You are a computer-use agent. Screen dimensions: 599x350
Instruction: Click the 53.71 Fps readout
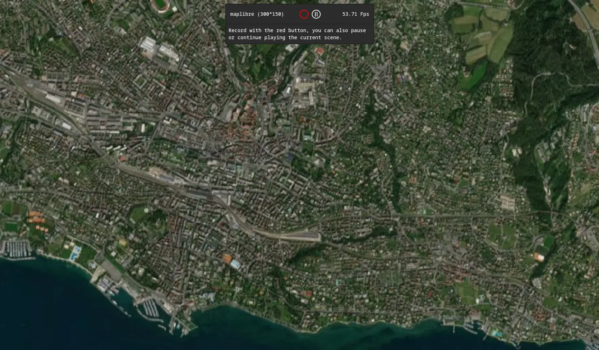[x=355, y=14]
